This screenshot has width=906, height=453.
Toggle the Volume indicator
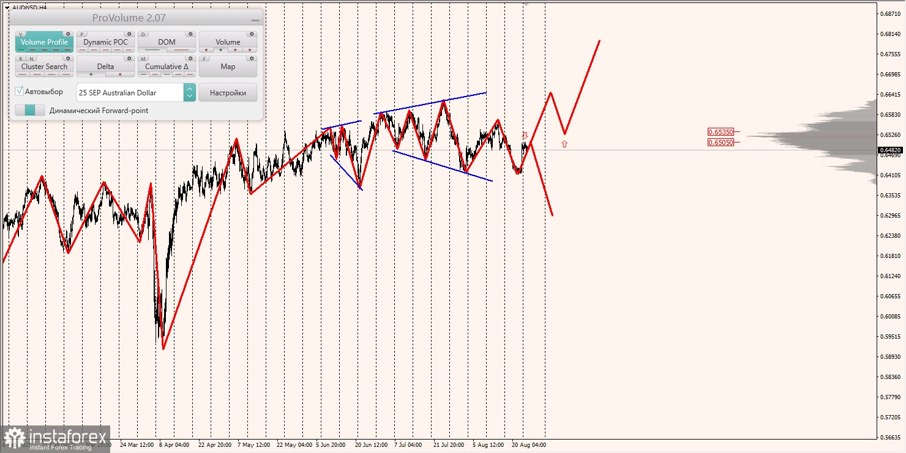point(228,42)
